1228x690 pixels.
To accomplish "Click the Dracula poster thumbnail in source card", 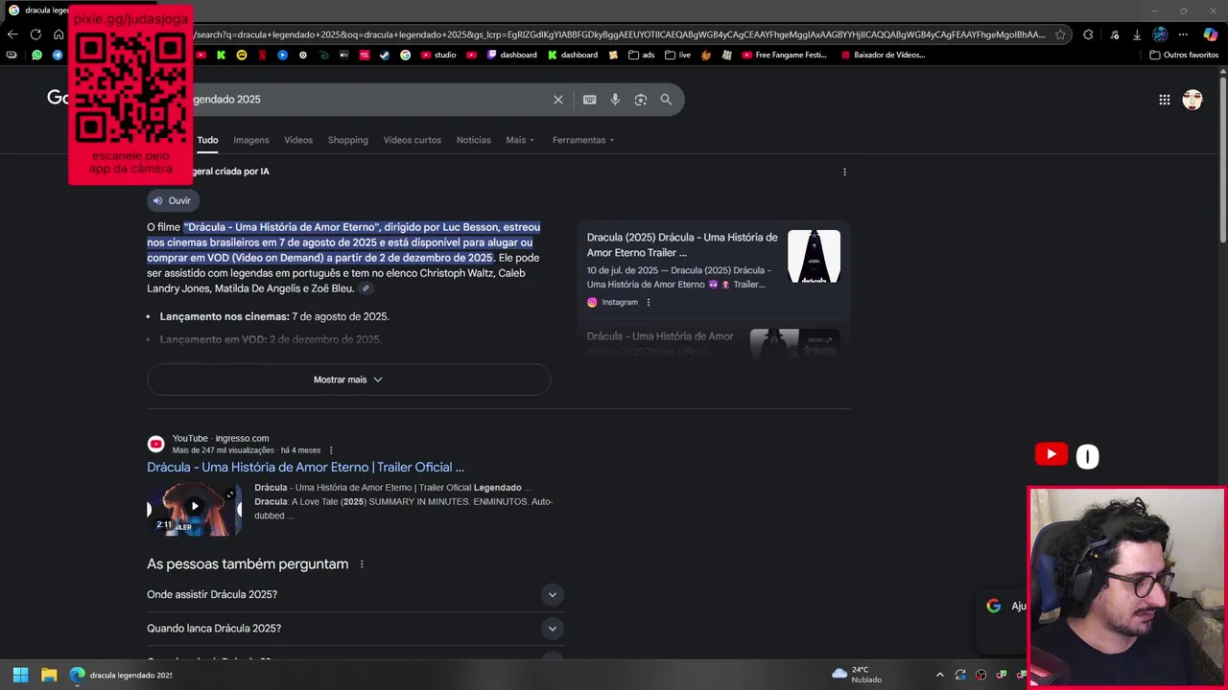I will click(x=814, y=257).
